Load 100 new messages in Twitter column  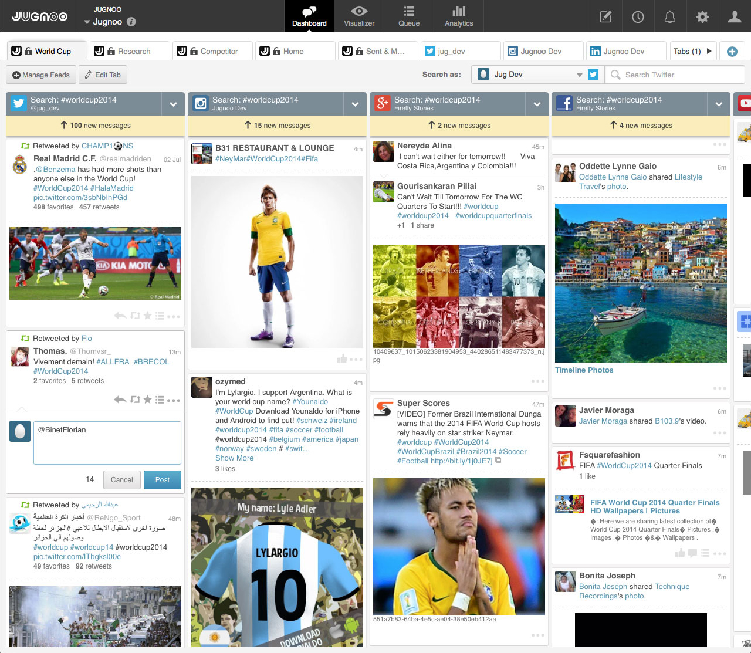(x=95, y=125)
